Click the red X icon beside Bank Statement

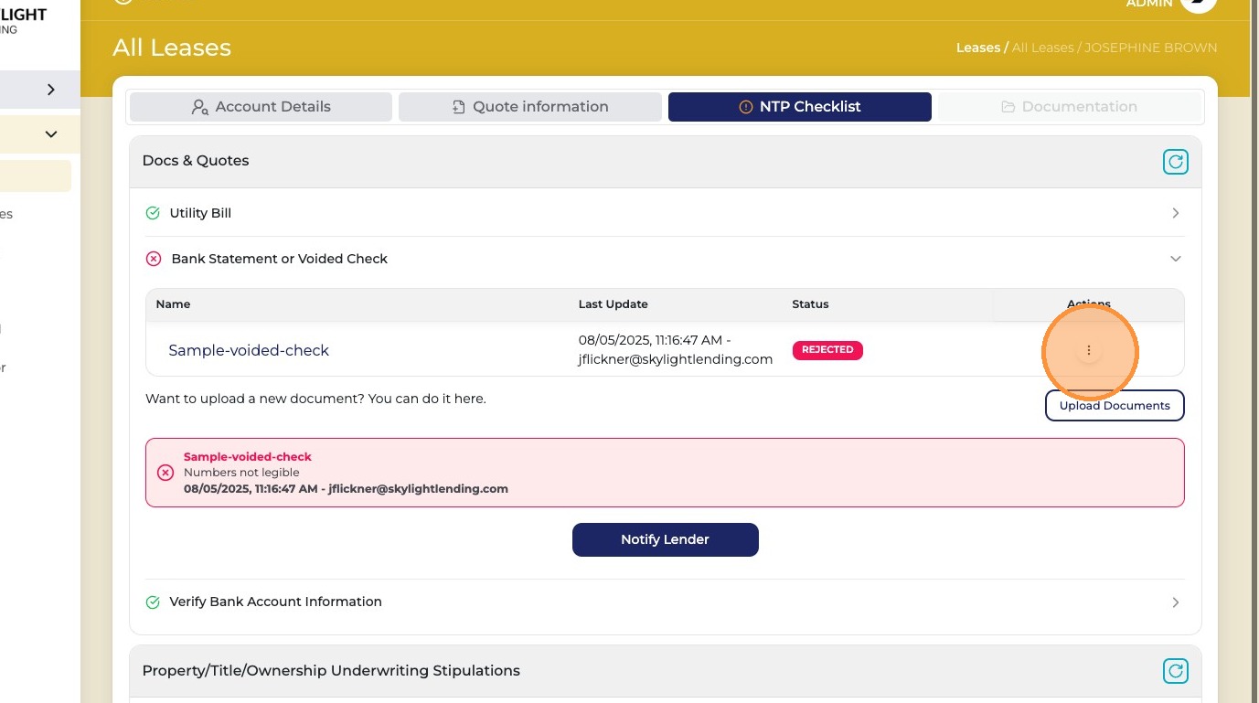(154, 259)
